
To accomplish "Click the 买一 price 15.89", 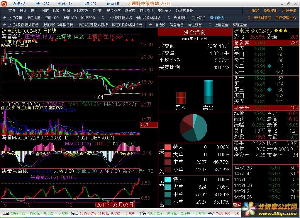I will (x=260, y=78).
